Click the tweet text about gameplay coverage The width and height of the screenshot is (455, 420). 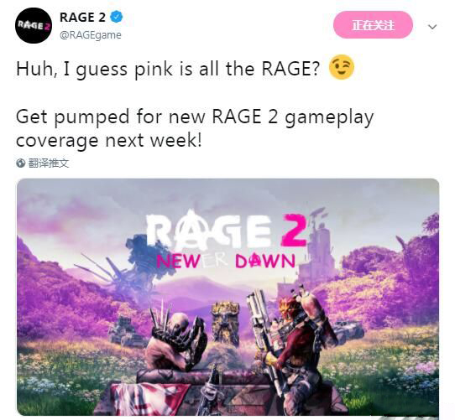click(195, 128)
